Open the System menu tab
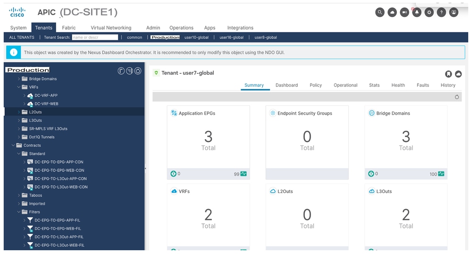471x254 pixels. [x=18, y=28]
